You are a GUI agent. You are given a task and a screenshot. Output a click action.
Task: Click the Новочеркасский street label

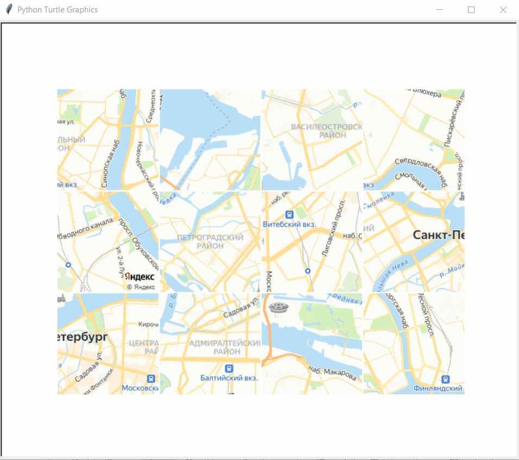(x=148, y=171)
